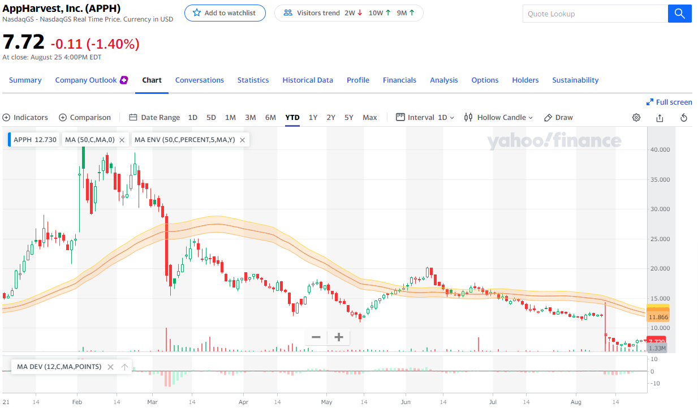
Task: Click the reset chart icon
Action: [x=684, y=118]
